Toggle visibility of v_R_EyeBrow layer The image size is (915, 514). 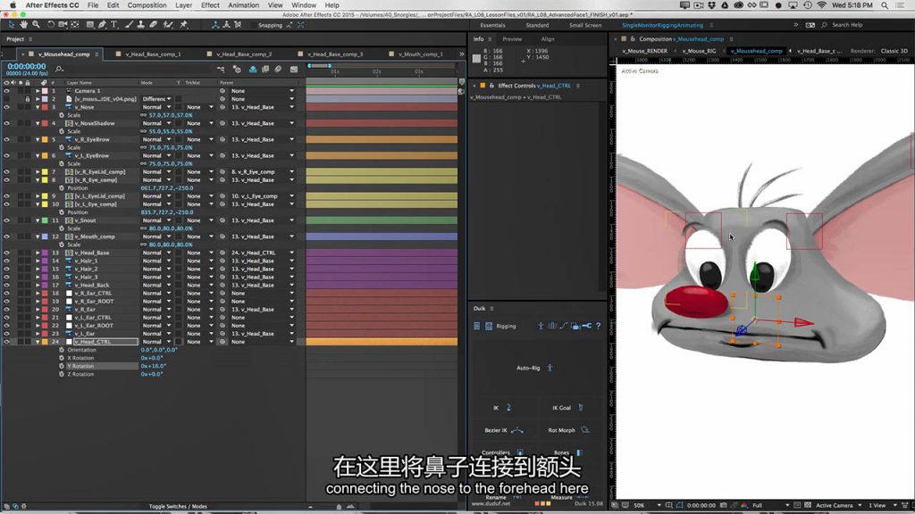tap(6, 140)
